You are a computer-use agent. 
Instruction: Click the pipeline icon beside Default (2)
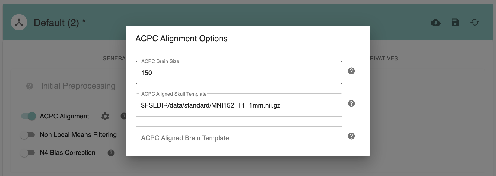point(19,22)
